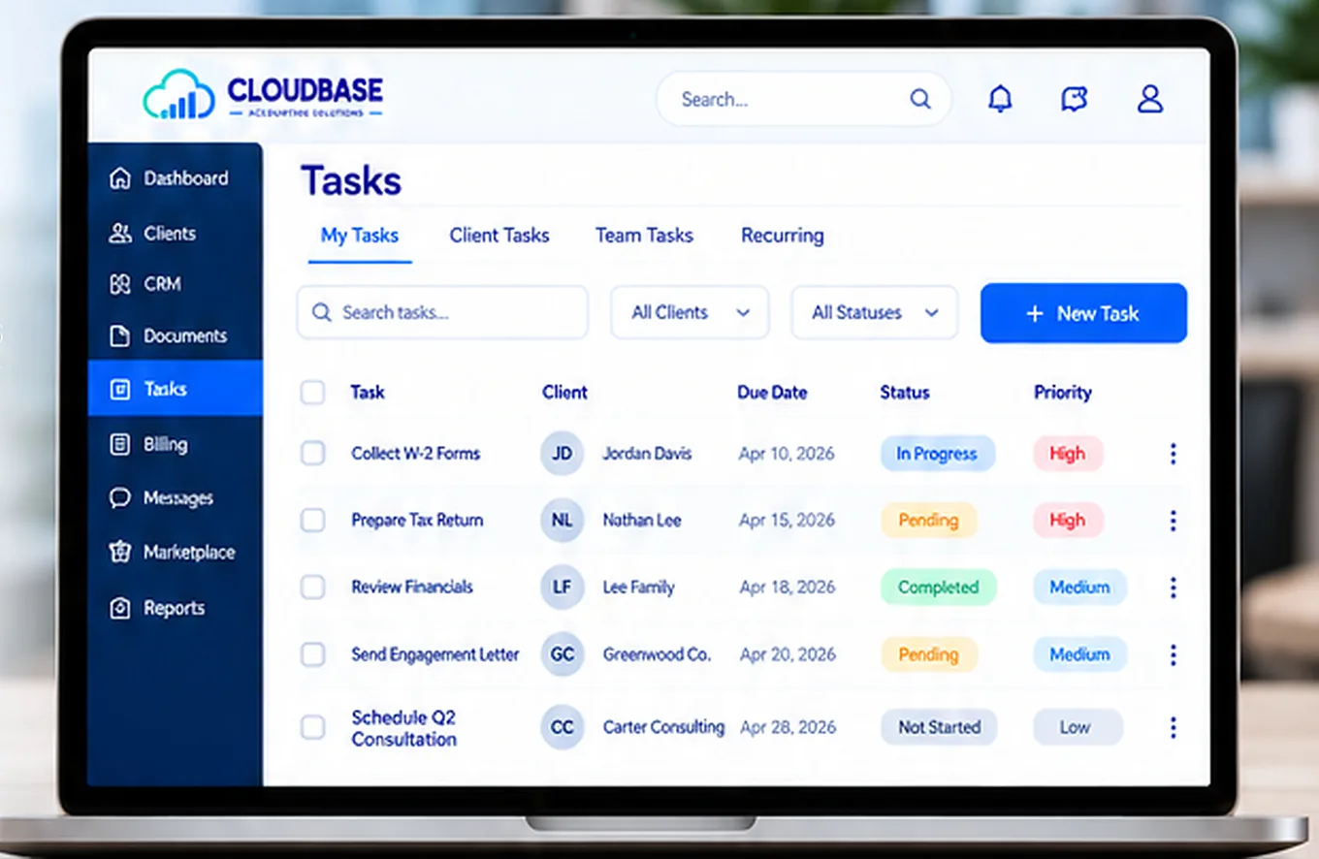Click the top Search field in header

[x=803, y=99]
